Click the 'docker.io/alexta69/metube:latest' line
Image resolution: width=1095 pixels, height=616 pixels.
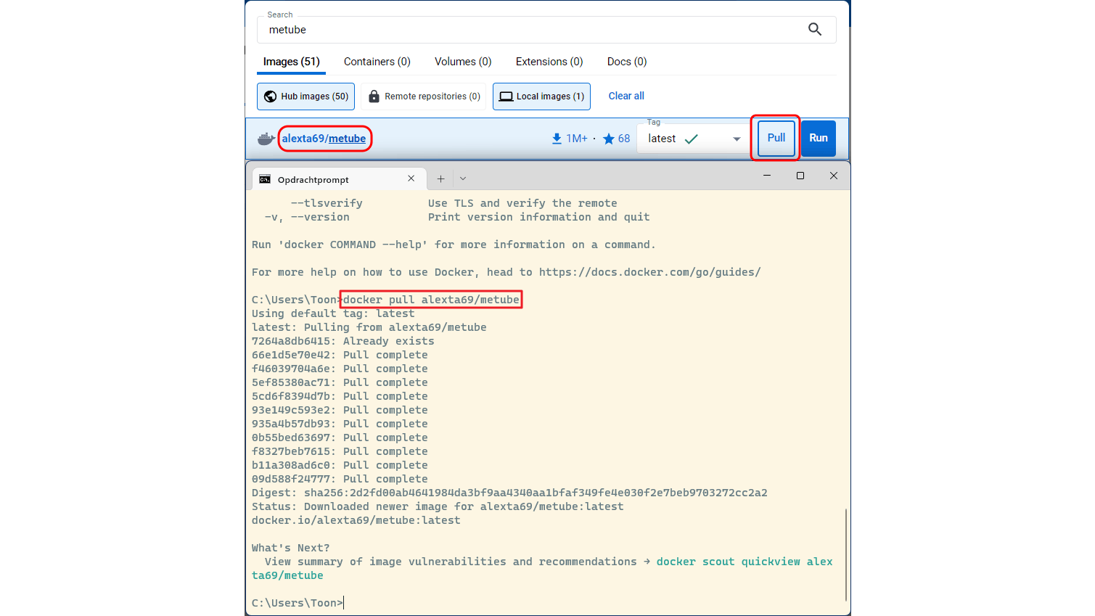[356, 520]
